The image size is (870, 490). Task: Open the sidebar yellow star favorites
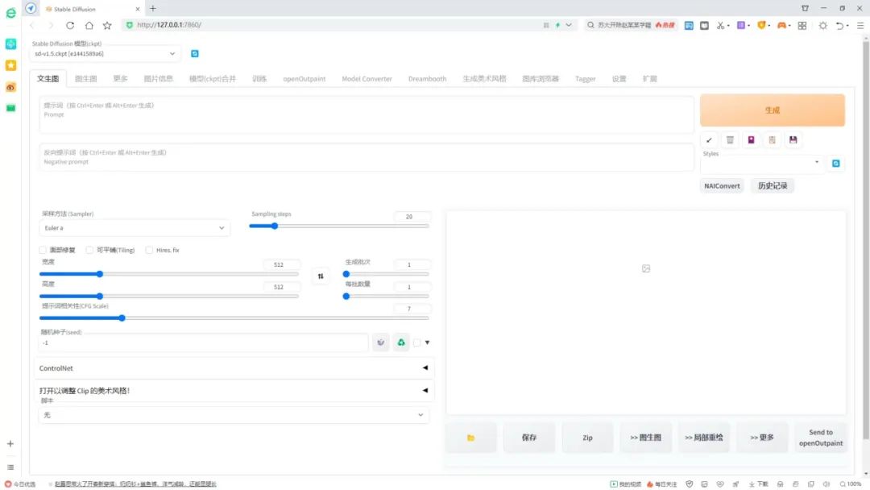[10, 65]
